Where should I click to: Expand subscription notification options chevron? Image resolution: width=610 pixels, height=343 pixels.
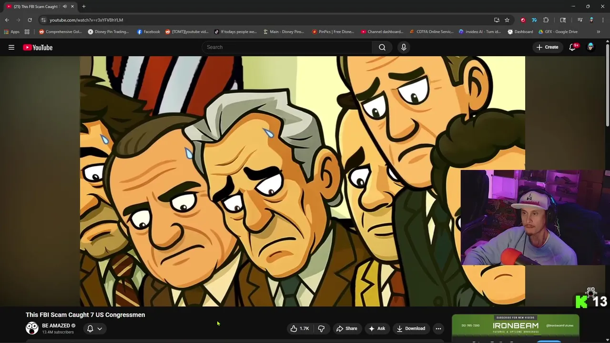click(x=100, y=328)
